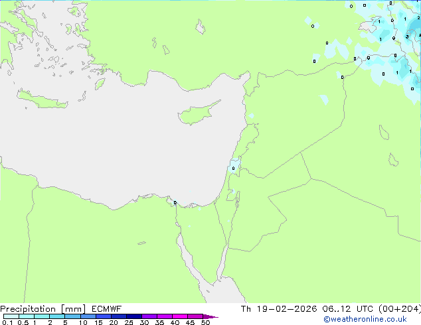Click the '25' legend scale value
The image size is (421, 325).
point(129,322)
